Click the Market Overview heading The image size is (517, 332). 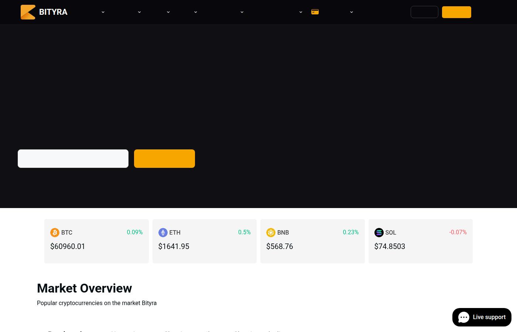(85, 288)
